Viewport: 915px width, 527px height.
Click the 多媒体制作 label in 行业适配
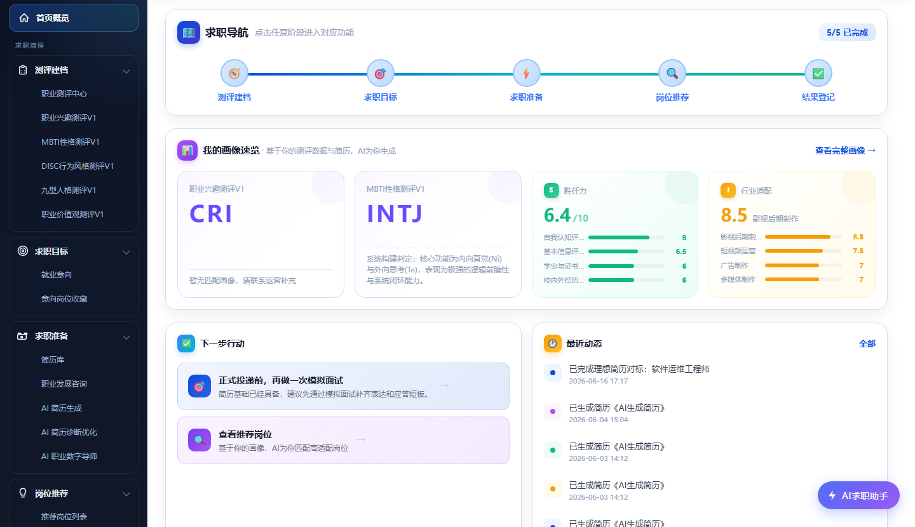point(738,279)
